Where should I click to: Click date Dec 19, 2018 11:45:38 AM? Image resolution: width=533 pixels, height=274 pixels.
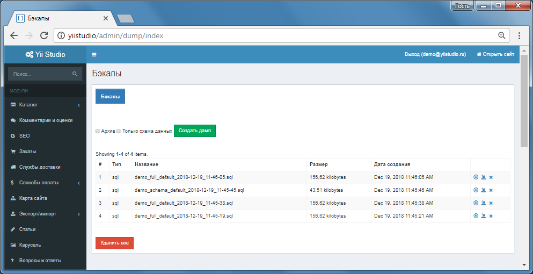[x=404, y=203]
